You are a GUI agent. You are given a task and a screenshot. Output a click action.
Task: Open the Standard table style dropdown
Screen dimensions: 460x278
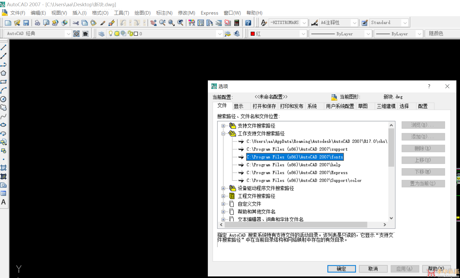click(x=405, y=23)
